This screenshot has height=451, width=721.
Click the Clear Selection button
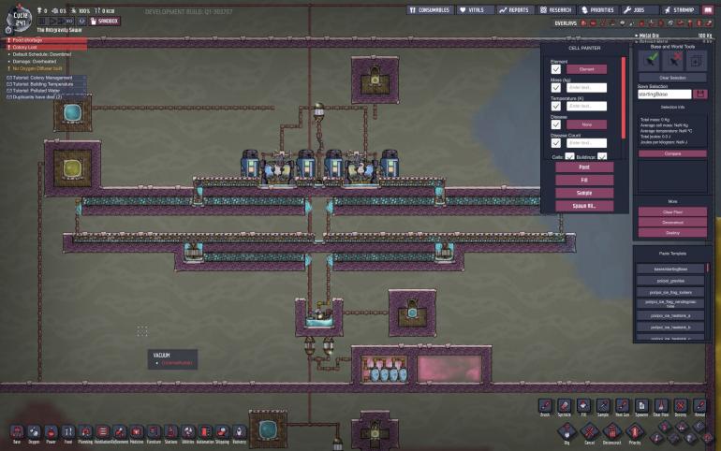click(x=672, y=78)
